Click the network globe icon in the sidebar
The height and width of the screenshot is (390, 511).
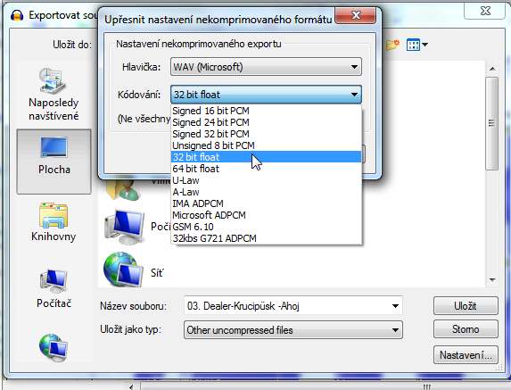(54, 347)
